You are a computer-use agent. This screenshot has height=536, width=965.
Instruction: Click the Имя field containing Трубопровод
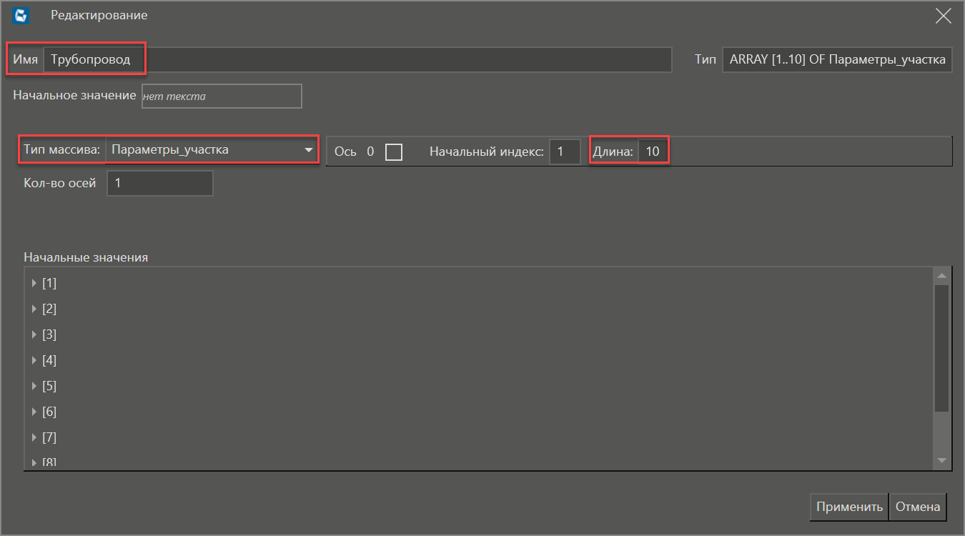(x=357, y=60)
